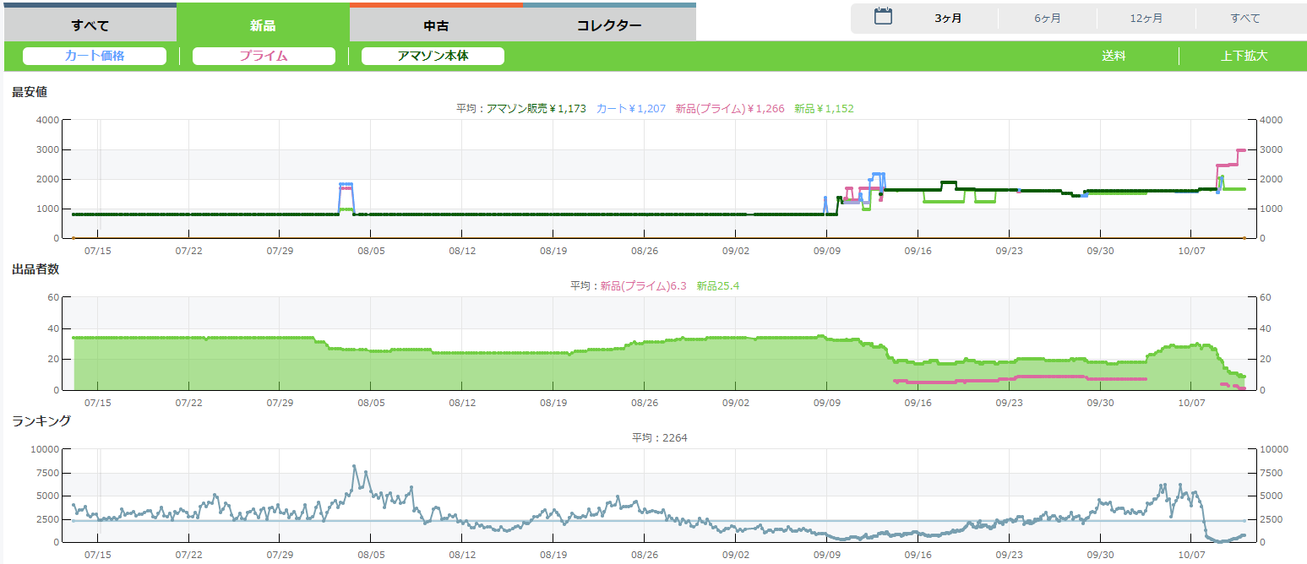This screenshot has width=1307, height=564.
Task: Open the 中古 tab
Action: 436,25
